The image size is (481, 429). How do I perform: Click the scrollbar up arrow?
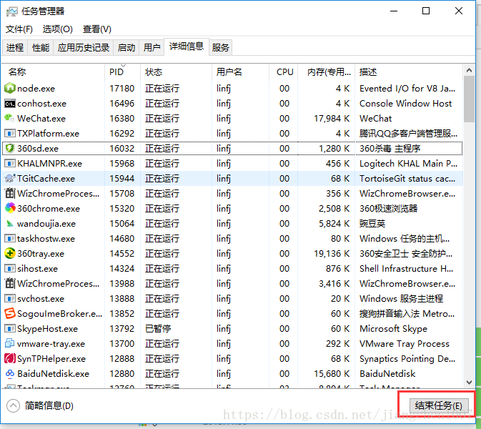click(x=469, y=70)
